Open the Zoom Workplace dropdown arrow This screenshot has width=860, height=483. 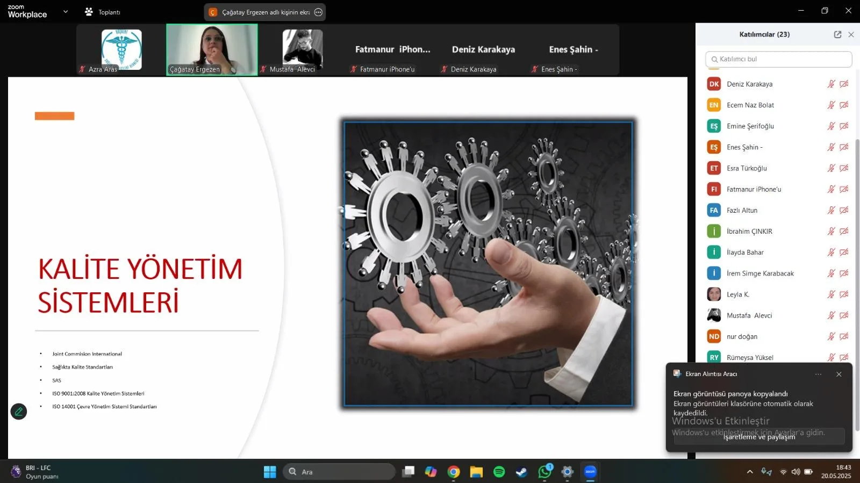pyautogui.click(x=66, y=11)
